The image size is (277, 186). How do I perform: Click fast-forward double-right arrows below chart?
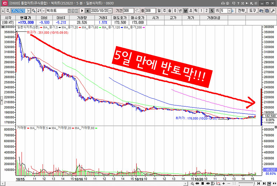click(x=208, y=183)
